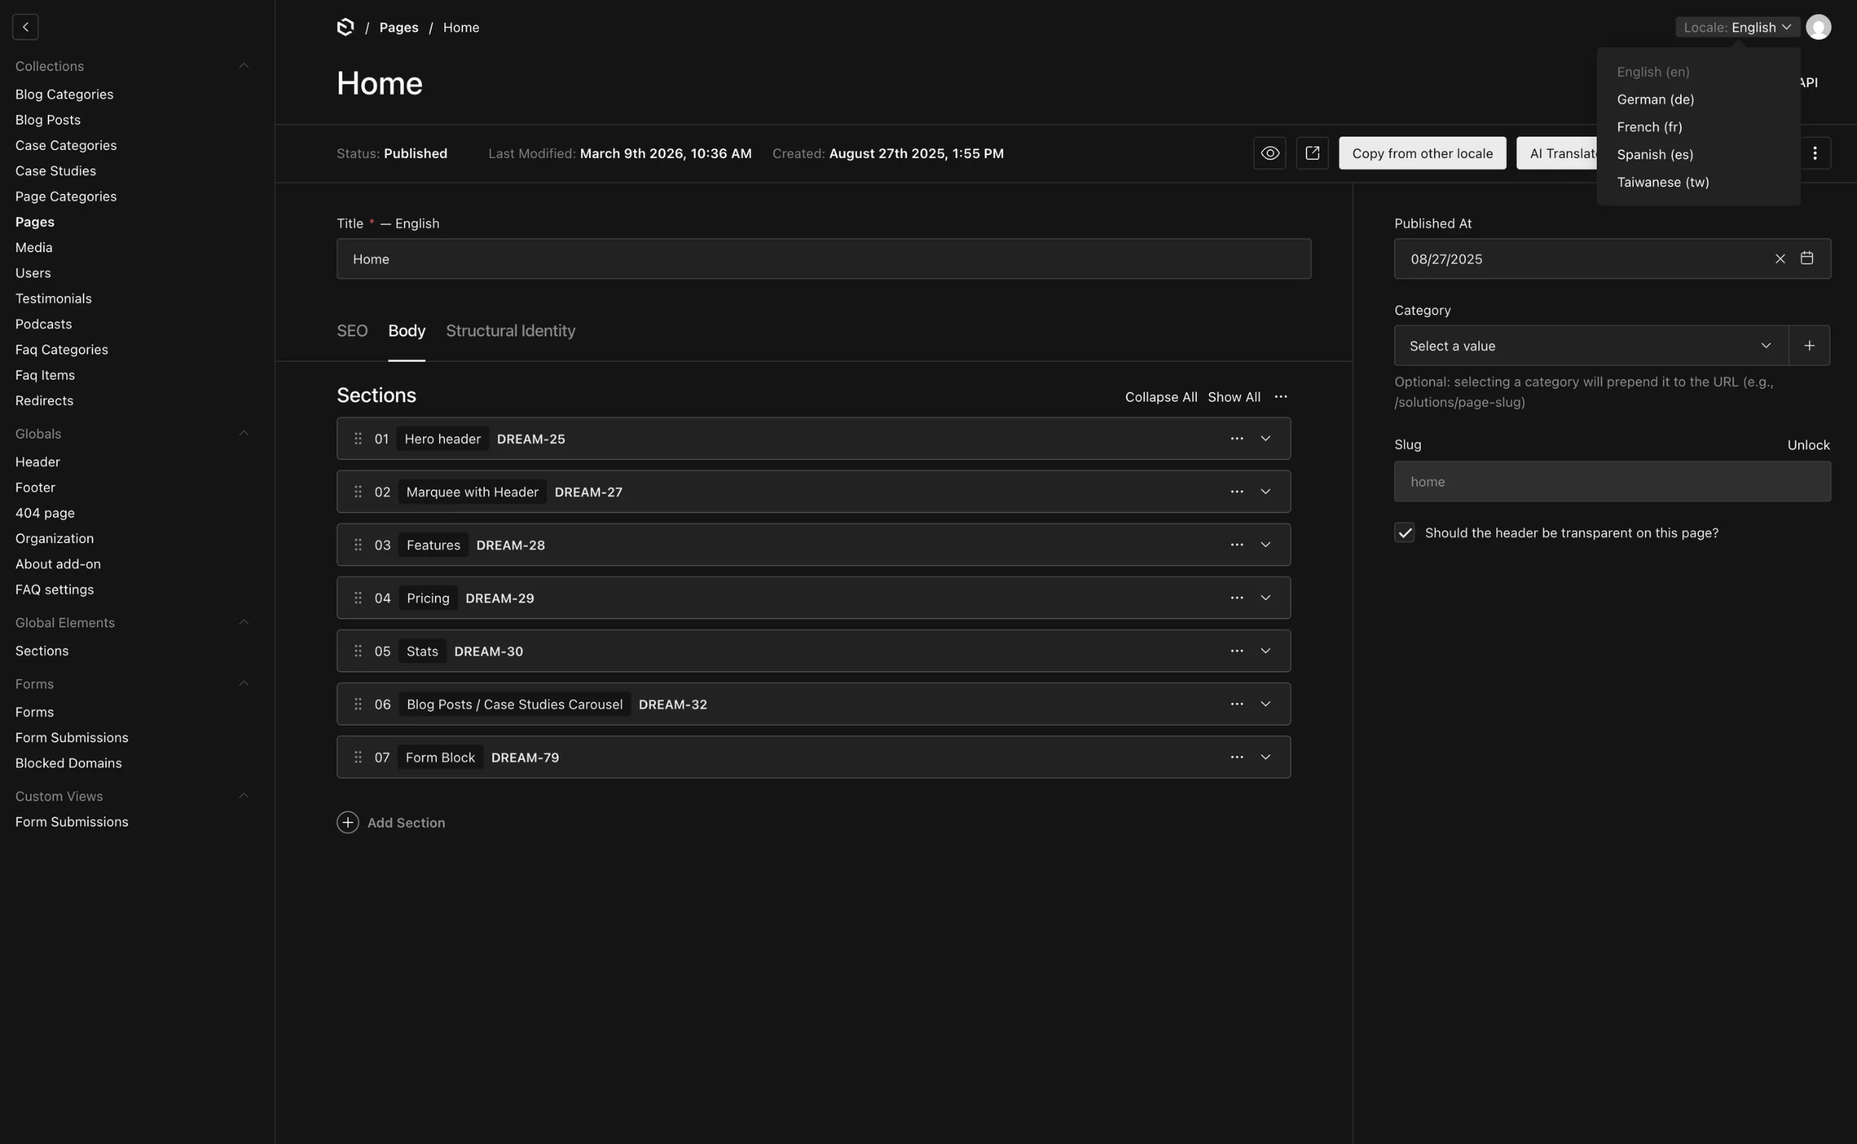Toggle the Locale English dropdown
The width and height of the screenshot is (1857, 1144).
(x=1737, y=28)
